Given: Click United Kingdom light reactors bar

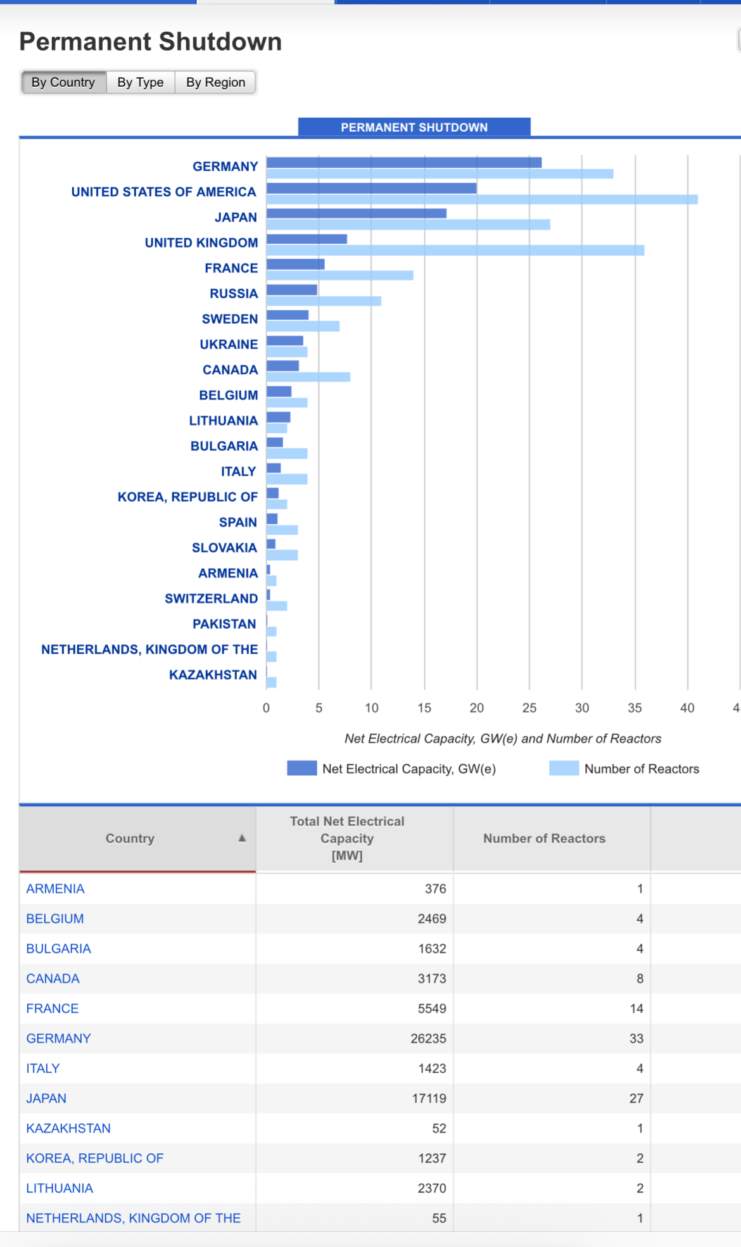Looking at the screenshot, I should [x=455, y=250].
